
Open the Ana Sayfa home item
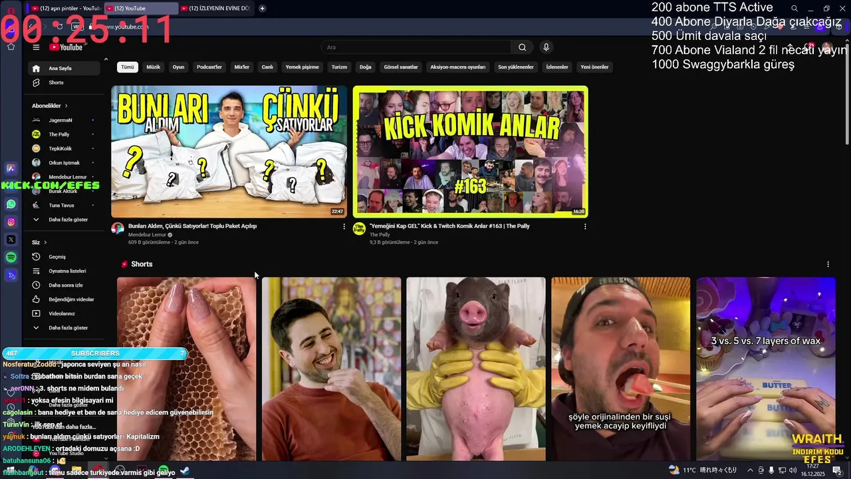[x=65, y=69]
